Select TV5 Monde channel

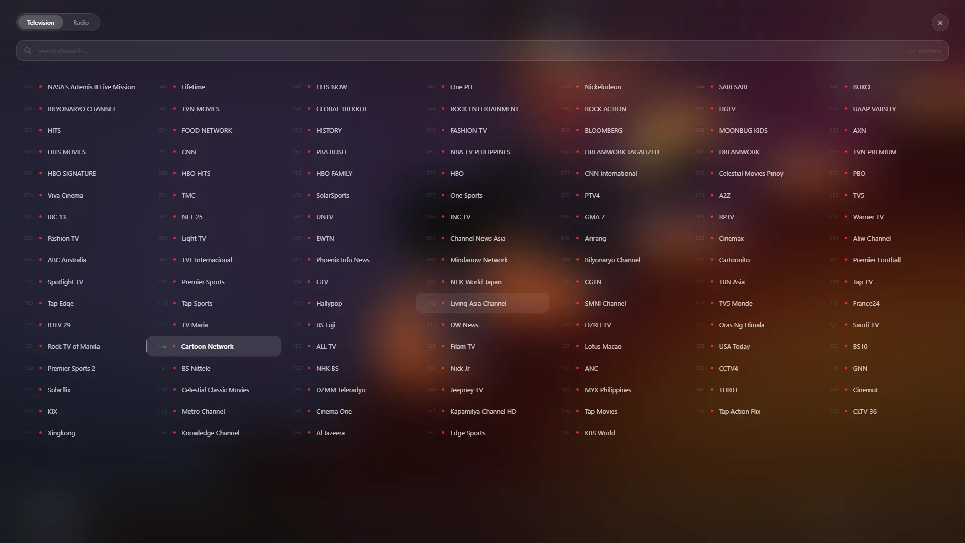click(x=750, y=303)
